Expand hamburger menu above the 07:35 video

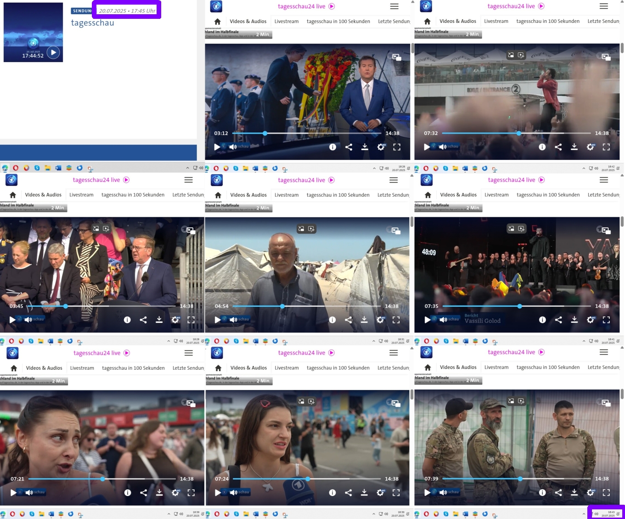pos(603,180)
